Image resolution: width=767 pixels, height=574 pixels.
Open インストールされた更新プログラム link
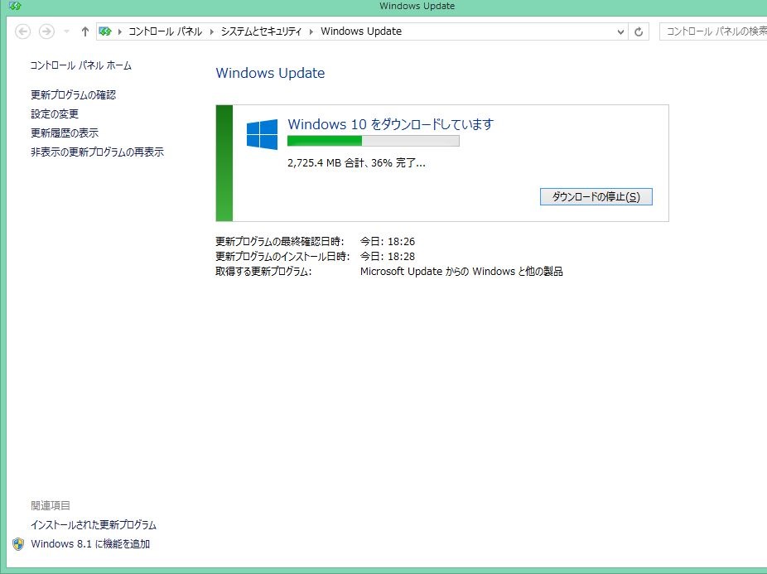(94, 525)
